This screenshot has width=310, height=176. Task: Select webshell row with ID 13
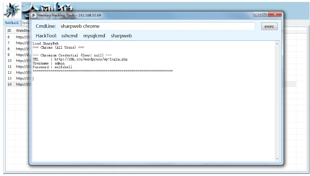coord(18,78)
